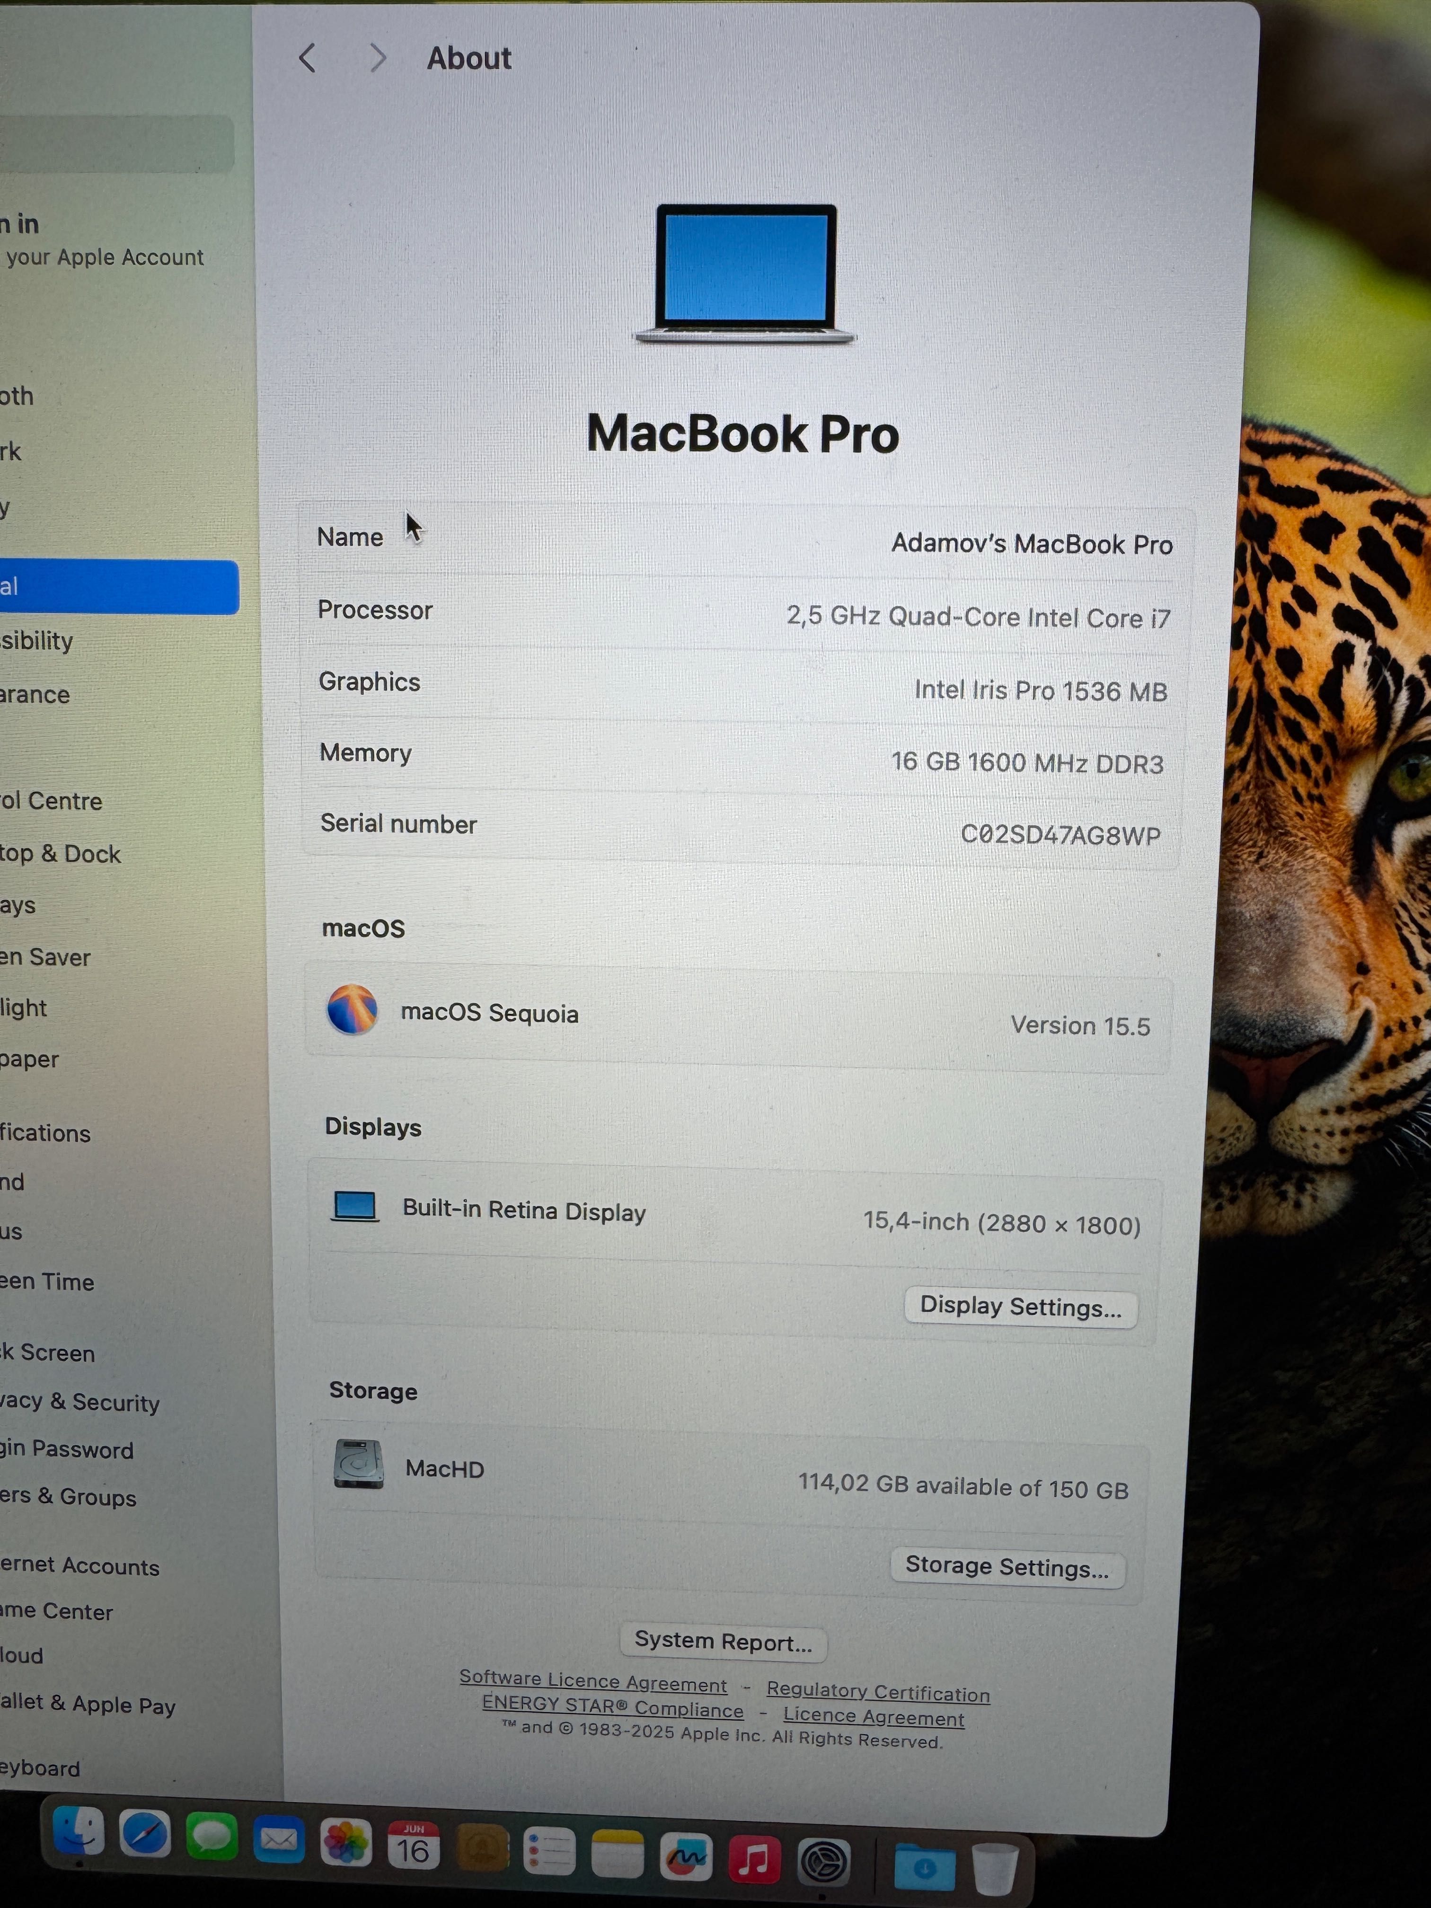This screenshot has width=1431, height=1908.
Task: Click 114,02 GB available of 150 GB
Action: pyautogui.click(x=963, y=1486)
